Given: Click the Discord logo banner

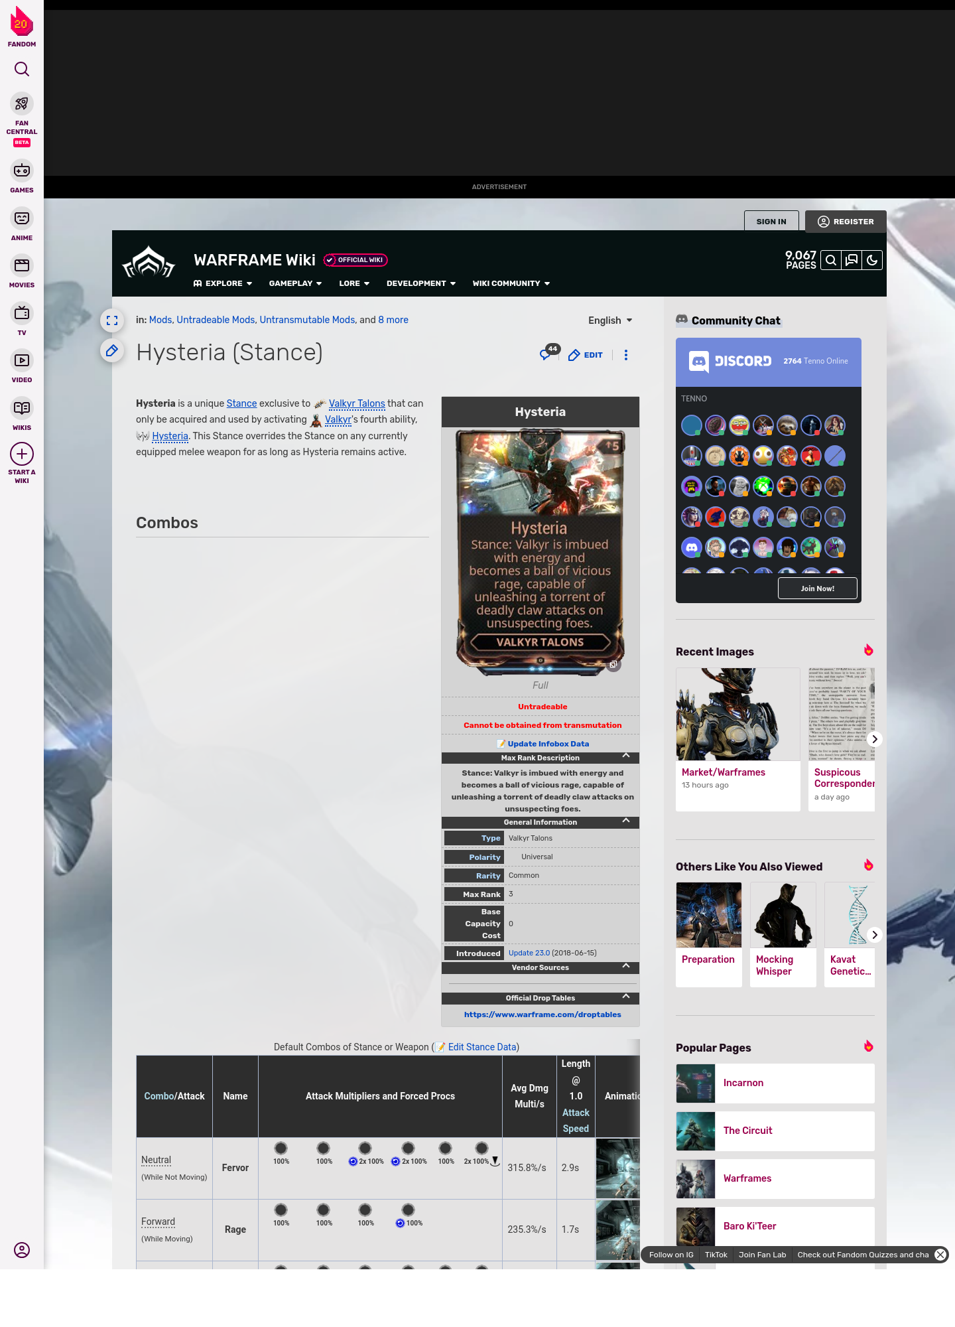Looking at the screenshot, I should click(730, 361).
